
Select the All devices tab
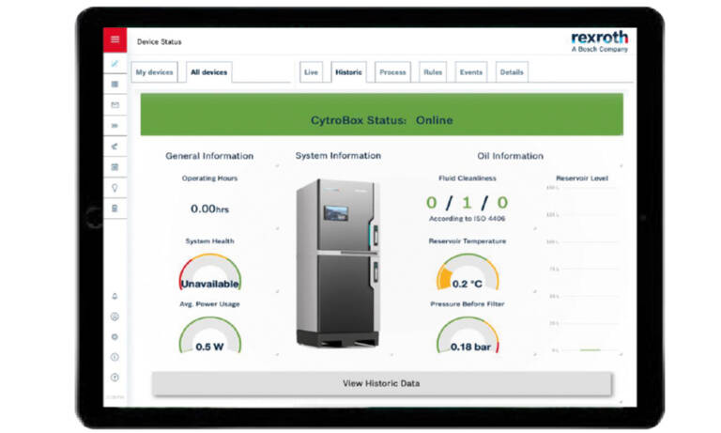point(209,72)
